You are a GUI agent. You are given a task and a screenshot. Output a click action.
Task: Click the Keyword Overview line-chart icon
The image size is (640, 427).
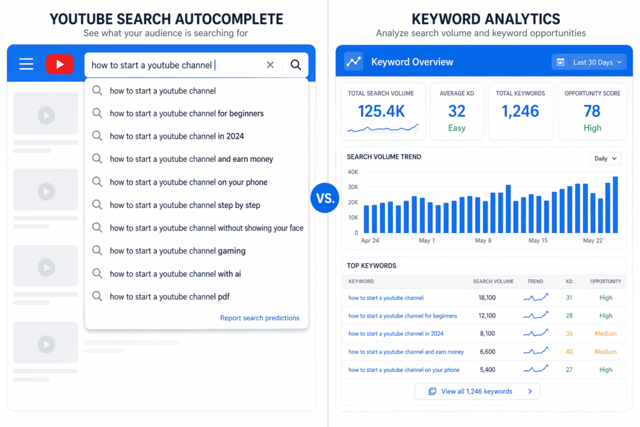pos(354,61)
